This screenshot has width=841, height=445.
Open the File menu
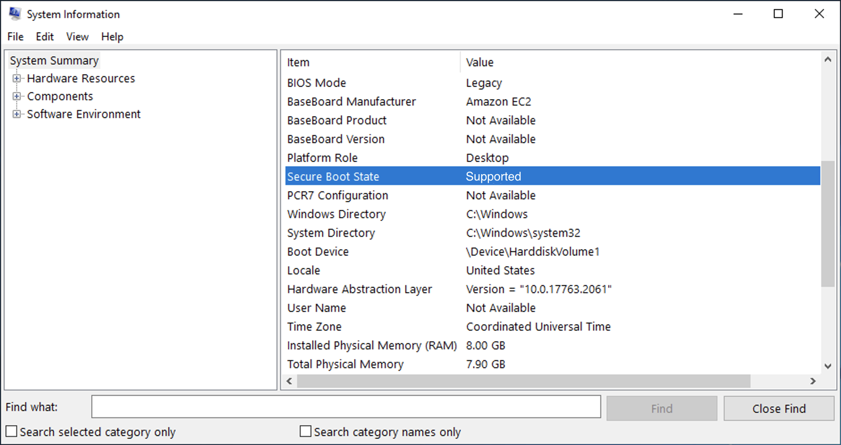(x=15, y=37)
